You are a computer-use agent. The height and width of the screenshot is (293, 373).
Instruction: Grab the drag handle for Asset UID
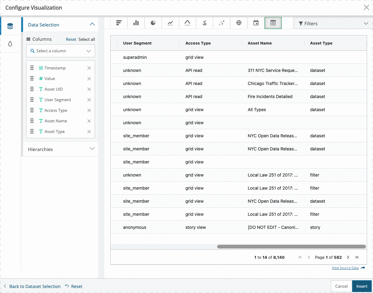(32, 89)
